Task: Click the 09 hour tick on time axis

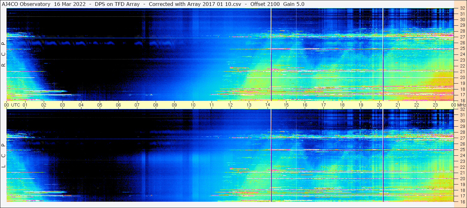Action: 174,105
